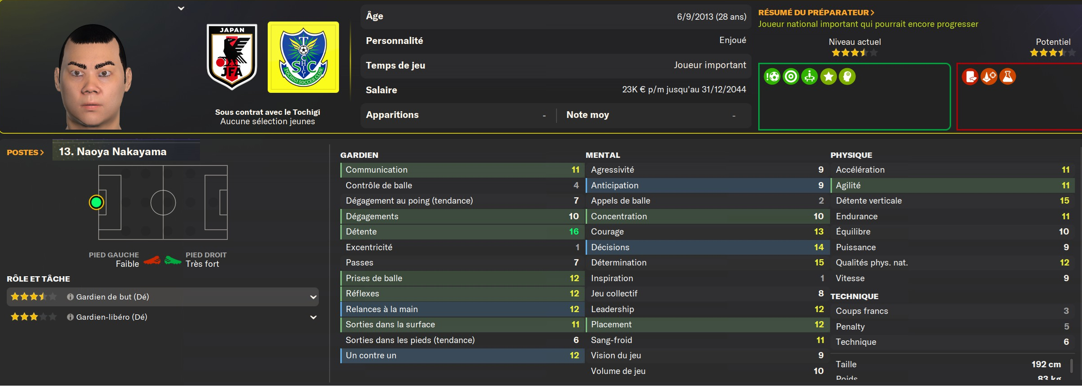Image resolution: width=1082 pixels, height=387 pixels.
Task: Open the Postes section link
Action: point(25,152)
